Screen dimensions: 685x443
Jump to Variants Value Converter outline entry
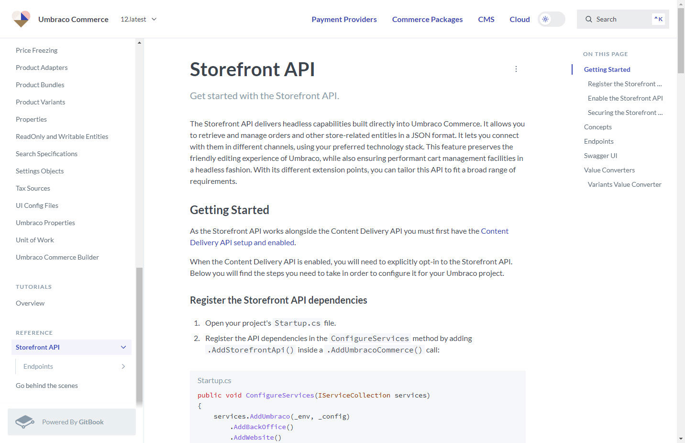coord(625,184)
